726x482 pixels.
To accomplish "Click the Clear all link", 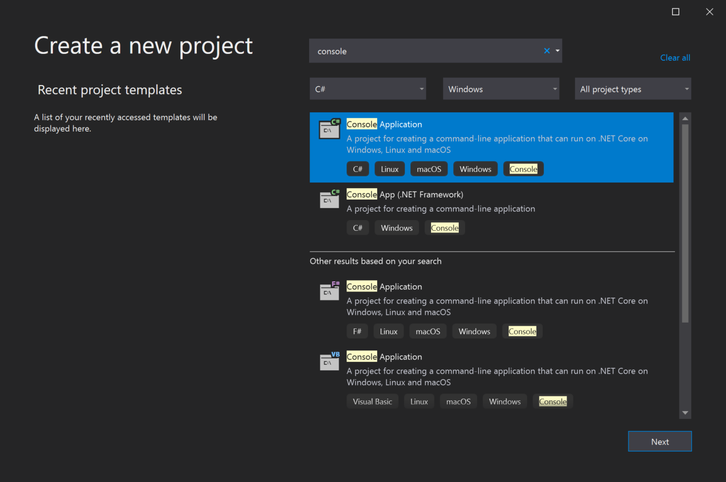I will coord(675,57).
